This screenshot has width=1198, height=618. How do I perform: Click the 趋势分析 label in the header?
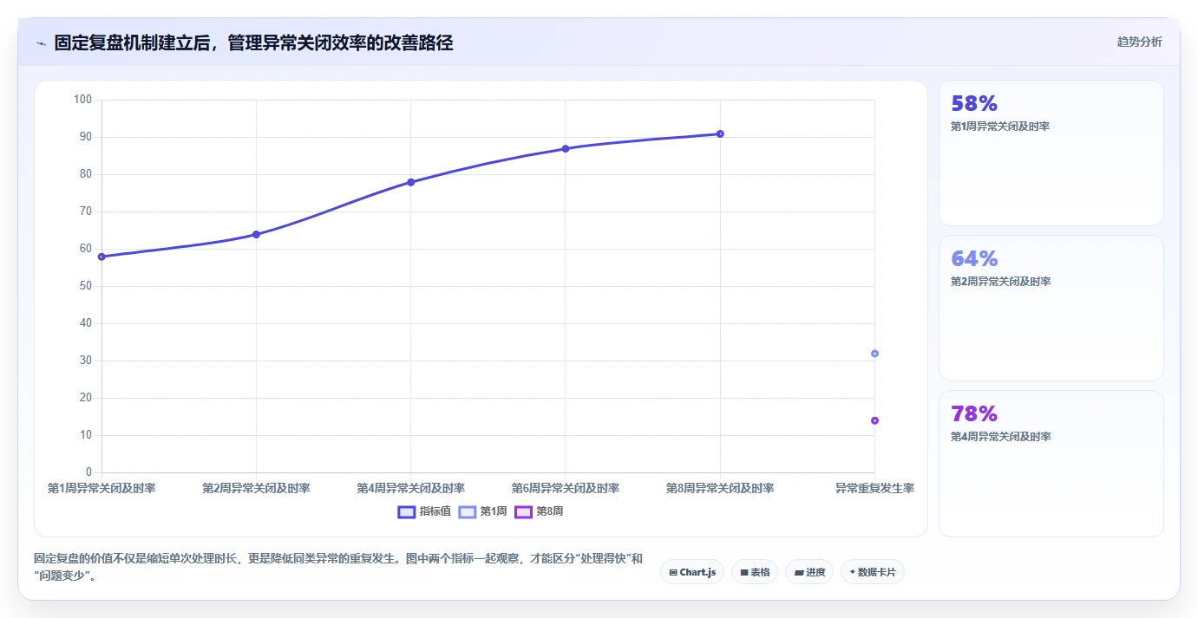(1139, 42)
